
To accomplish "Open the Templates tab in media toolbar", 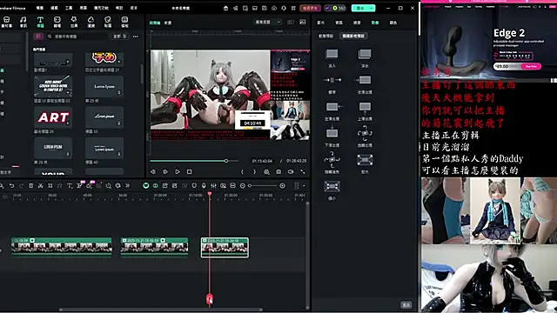I will pos(124,22).
